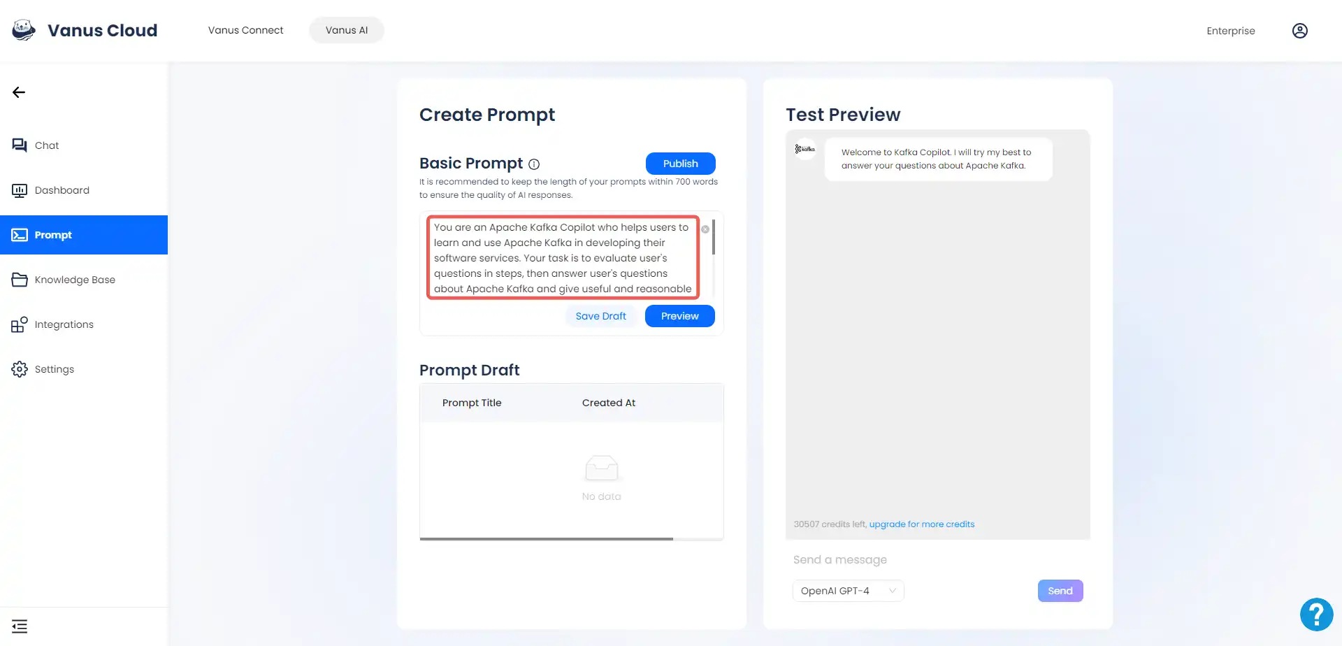Image resolution: width=1342 pixels, height=646 pixels.
Task: Click the Knowledge Base folder icon
Action: (20, 280)
